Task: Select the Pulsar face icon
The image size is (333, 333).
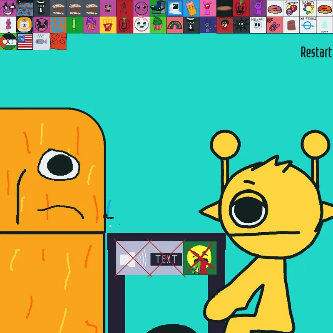Action: click(x=258, y=25)
